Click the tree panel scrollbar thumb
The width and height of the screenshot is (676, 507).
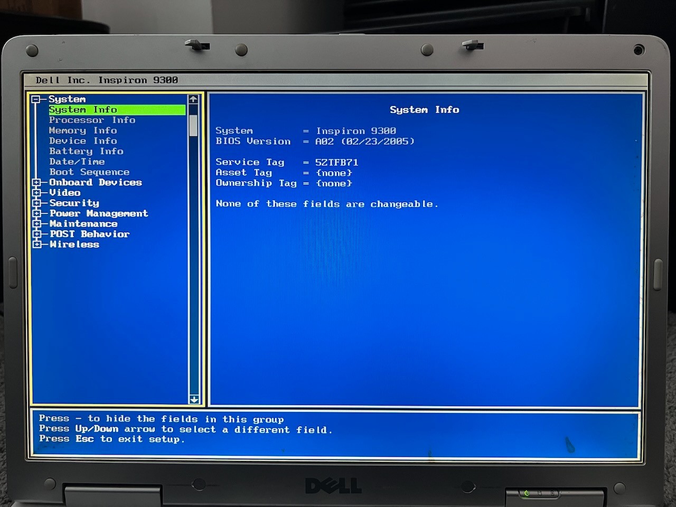pyautogui.click(x=193, y=125)
